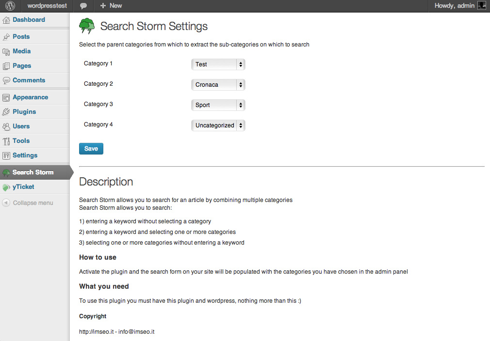Click the Search Storm cloud logo in heading
The image size is (490, 341).
(x=87, y=26)
